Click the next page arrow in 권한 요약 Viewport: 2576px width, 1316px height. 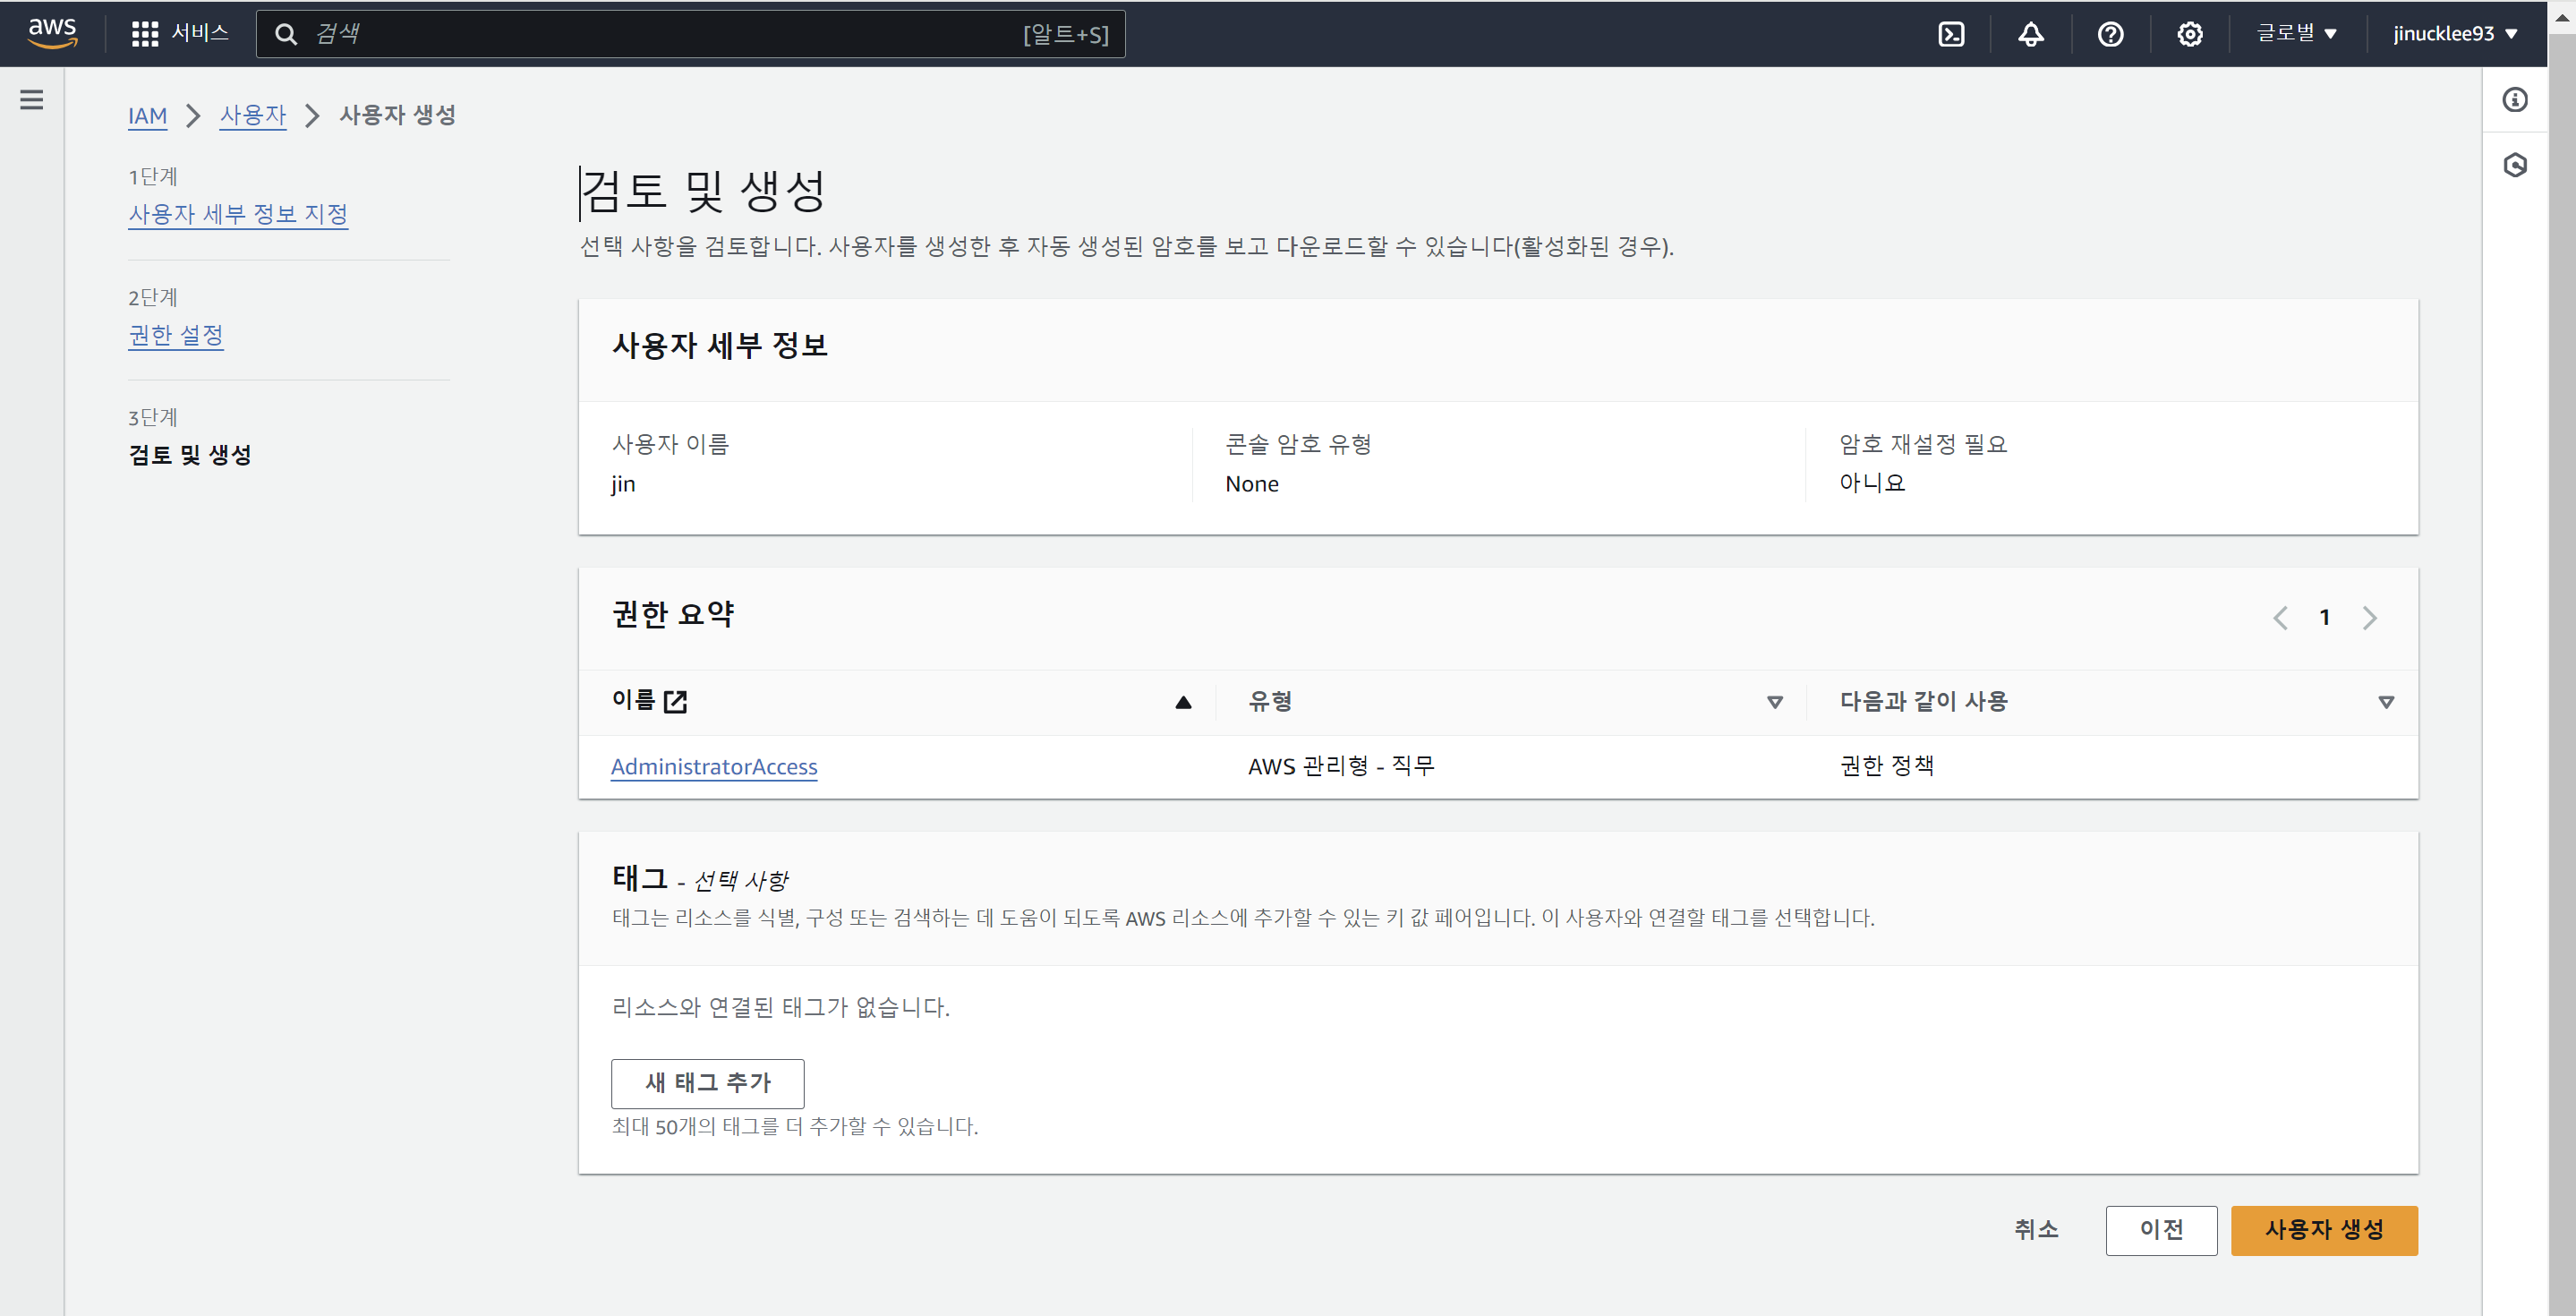2369,617
